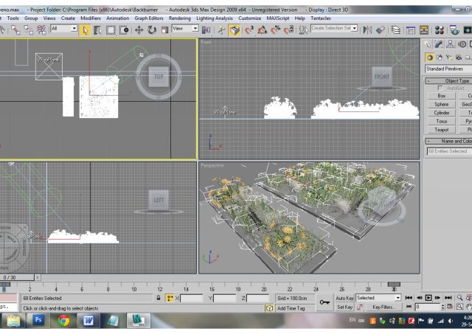Screen dimensions: 472x334
Task: Click the Set Keys key icon
Action: tap(324, 302)
